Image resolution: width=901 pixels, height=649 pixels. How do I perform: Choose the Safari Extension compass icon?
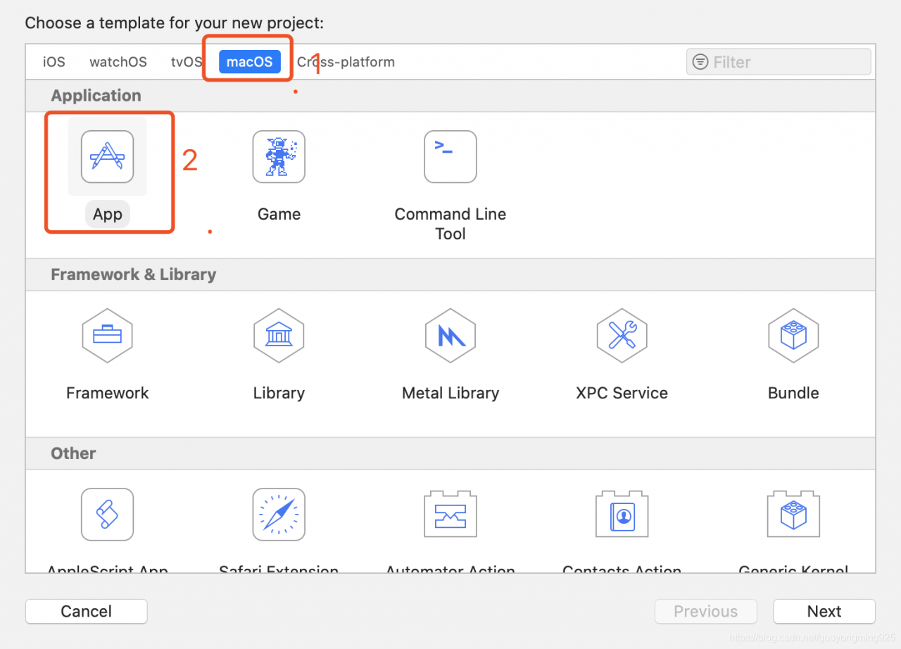pos(279,515)
